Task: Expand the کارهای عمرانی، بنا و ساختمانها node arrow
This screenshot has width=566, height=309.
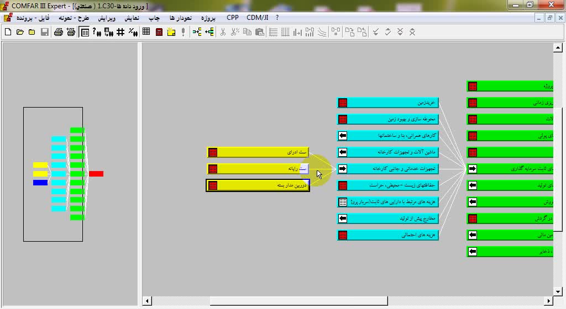Action: click(x=343, y=136)
